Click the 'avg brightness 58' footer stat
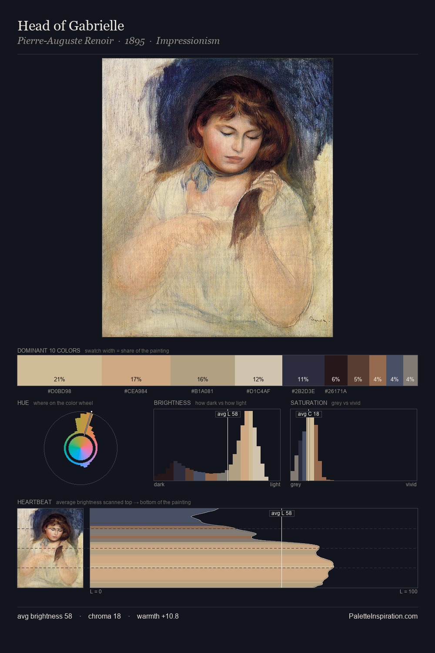Image resolution: width=435 pixels, height=653 pixels. click(x=45, y=616)
